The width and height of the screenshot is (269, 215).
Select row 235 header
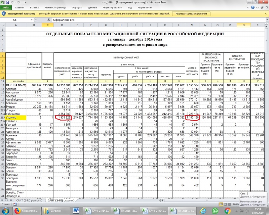(3, 118)
